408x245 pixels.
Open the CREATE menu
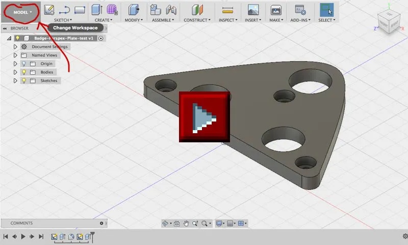[x=104, y=20]
